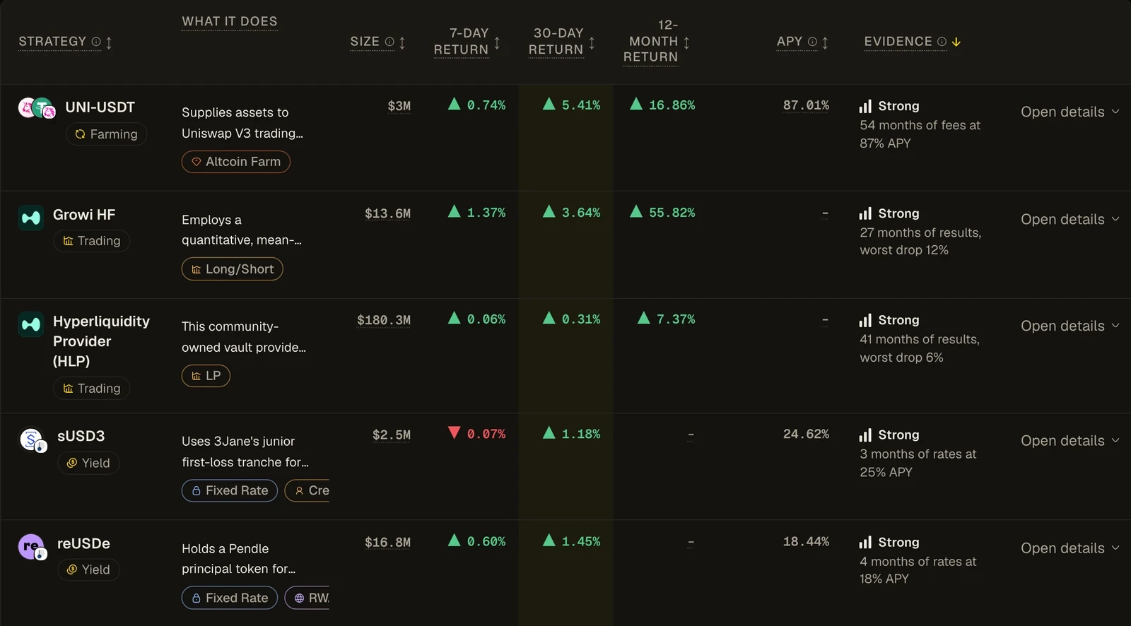Expand Open details for sUSD3
Image resolution: width=1131 pixels, height=626 pixels.
pyautogui.click(x=1070, y=440)
